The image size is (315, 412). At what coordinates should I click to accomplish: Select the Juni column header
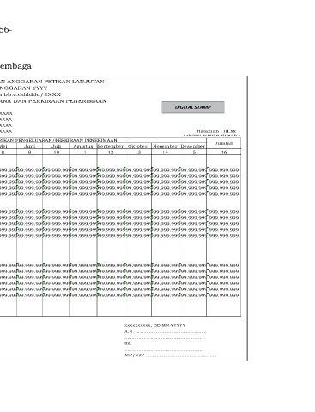pos(29,146)
